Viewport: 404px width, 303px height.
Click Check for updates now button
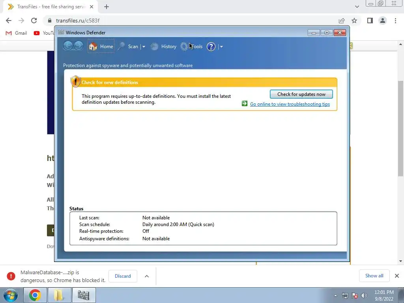tap(301, 94)
